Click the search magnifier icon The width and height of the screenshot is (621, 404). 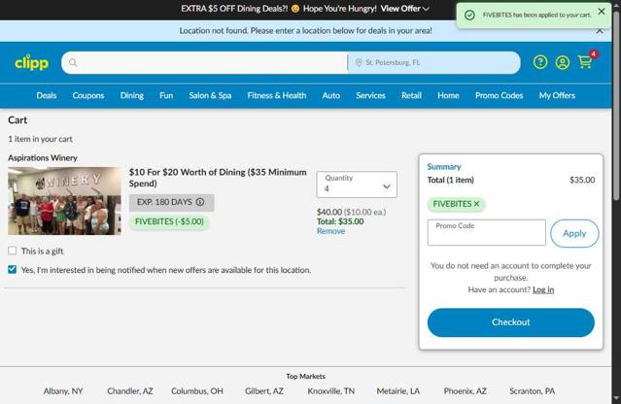click(73, 62)
